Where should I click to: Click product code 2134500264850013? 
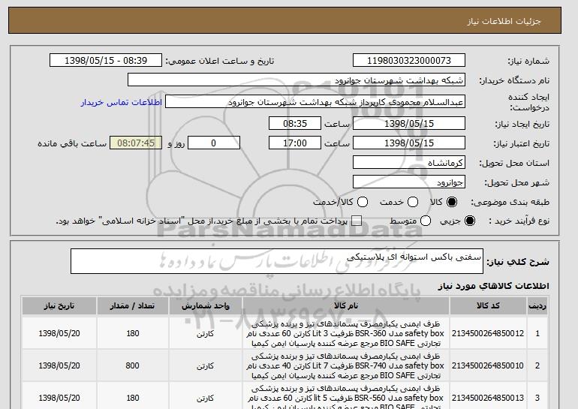point(488,398)
